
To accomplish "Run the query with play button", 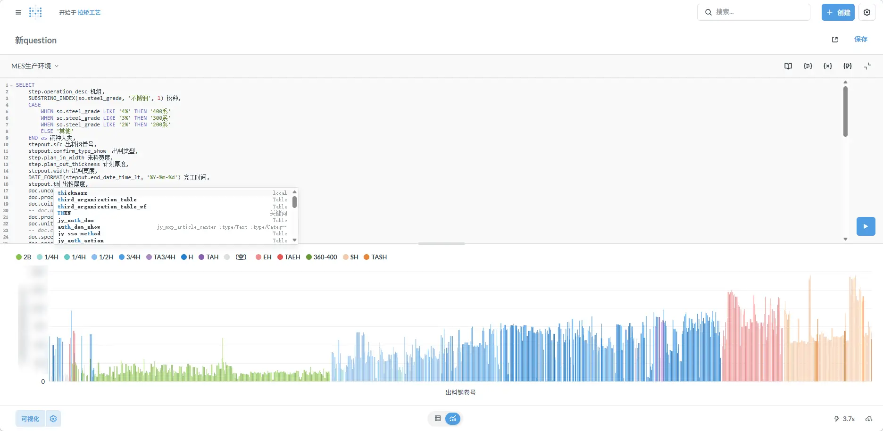I will pyautogui.click(x=866, y=226).
